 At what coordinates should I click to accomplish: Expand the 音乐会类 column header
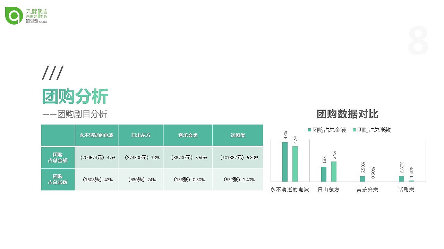point(188,135)
